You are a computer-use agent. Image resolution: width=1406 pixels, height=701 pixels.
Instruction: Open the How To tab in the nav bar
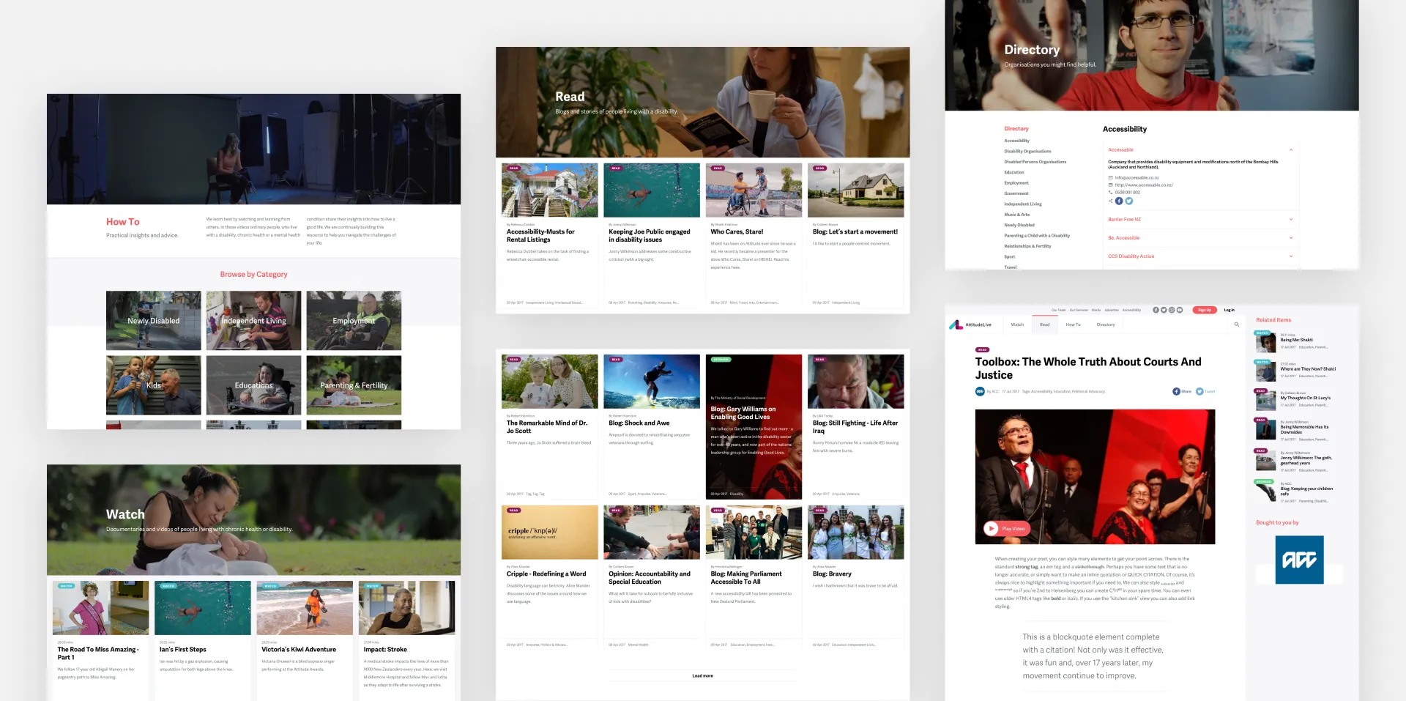click(1073, 324)
